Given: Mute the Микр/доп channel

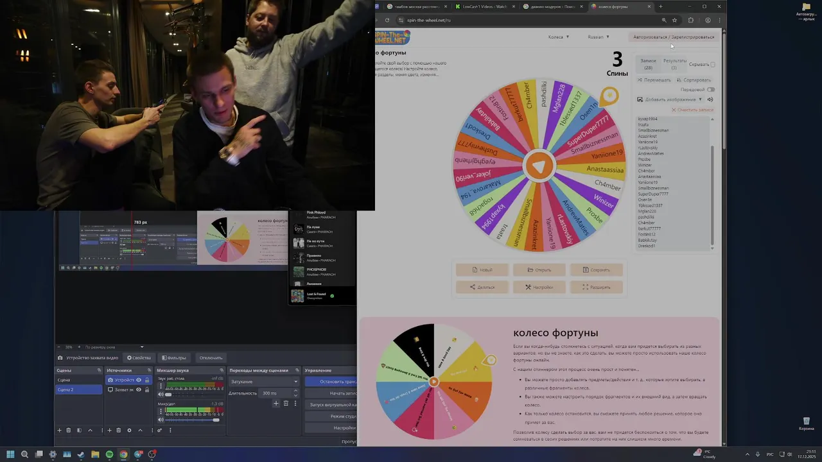Looking at the screenshot, I should (161, 420).
